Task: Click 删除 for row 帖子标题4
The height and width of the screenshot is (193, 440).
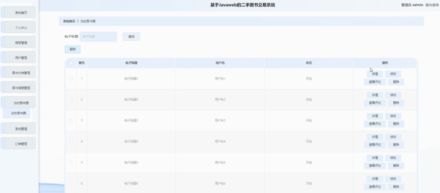Action: click(x=396, y=145)
